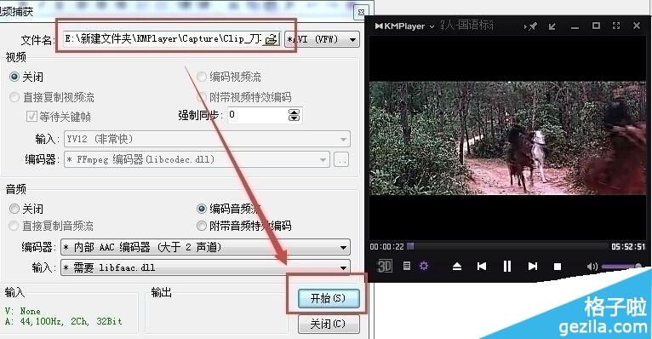Skip to previous track in KMPlayer
Viewport: 652px width, 339px height.
click(482, 267)
